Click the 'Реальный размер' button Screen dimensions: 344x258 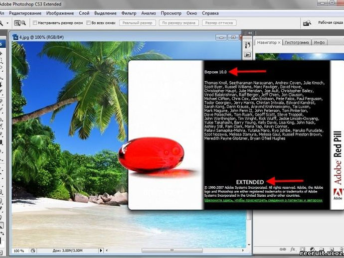137,23
